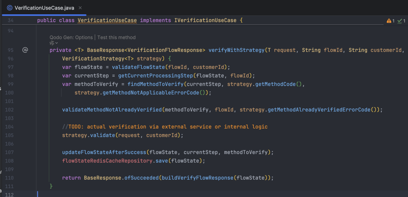Click validateMethodNotAlreadyVerified call

112,110
